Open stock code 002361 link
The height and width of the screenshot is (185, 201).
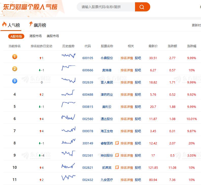(x=88, y=156)
